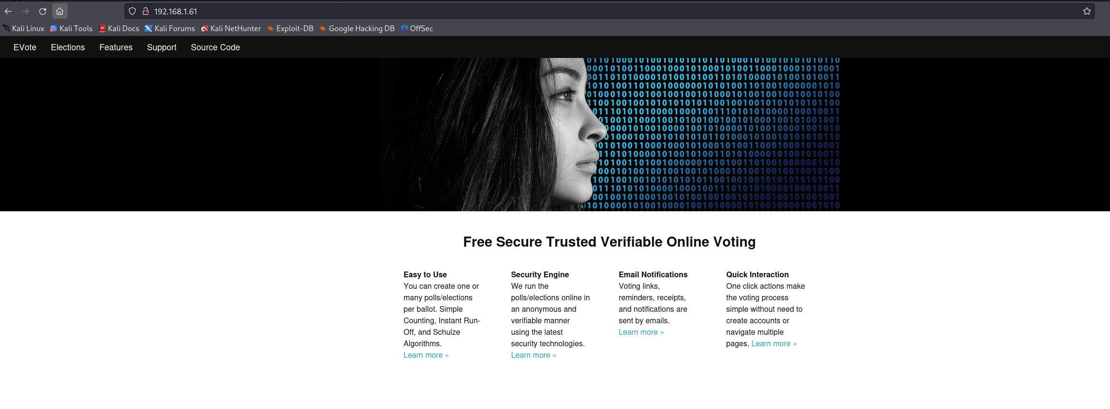This screenshot has height=409, width=1110.
Task: Follow Learn more under Easy to Use
Action: [426, 355]
